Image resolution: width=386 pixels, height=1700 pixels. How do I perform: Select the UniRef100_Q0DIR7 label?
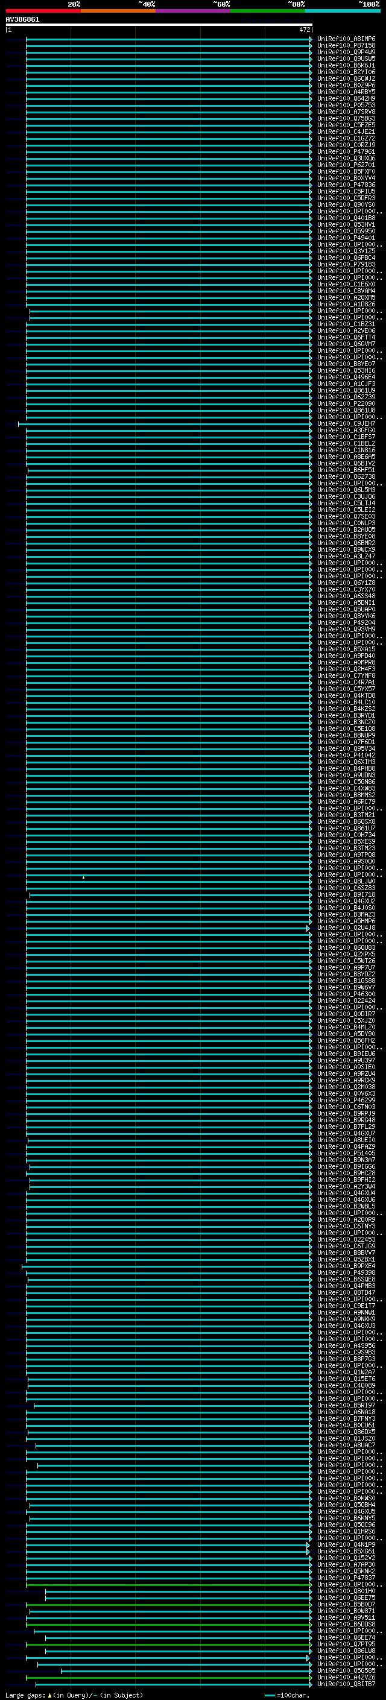coord(346,1014)
